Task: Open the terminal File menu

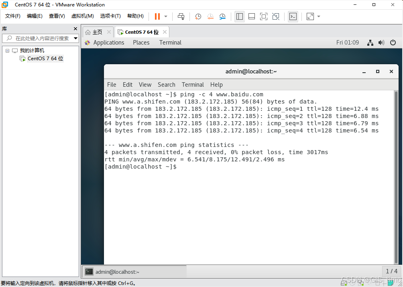Action: coord(112,85)
